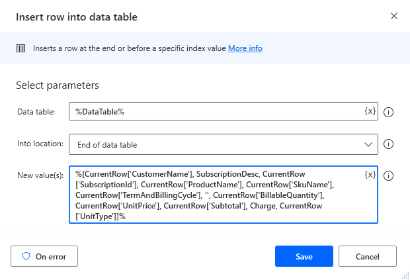The height and width of the screenshot is (280, 410).
Task: Click the data table grid icon in banner
Action: 21,48
